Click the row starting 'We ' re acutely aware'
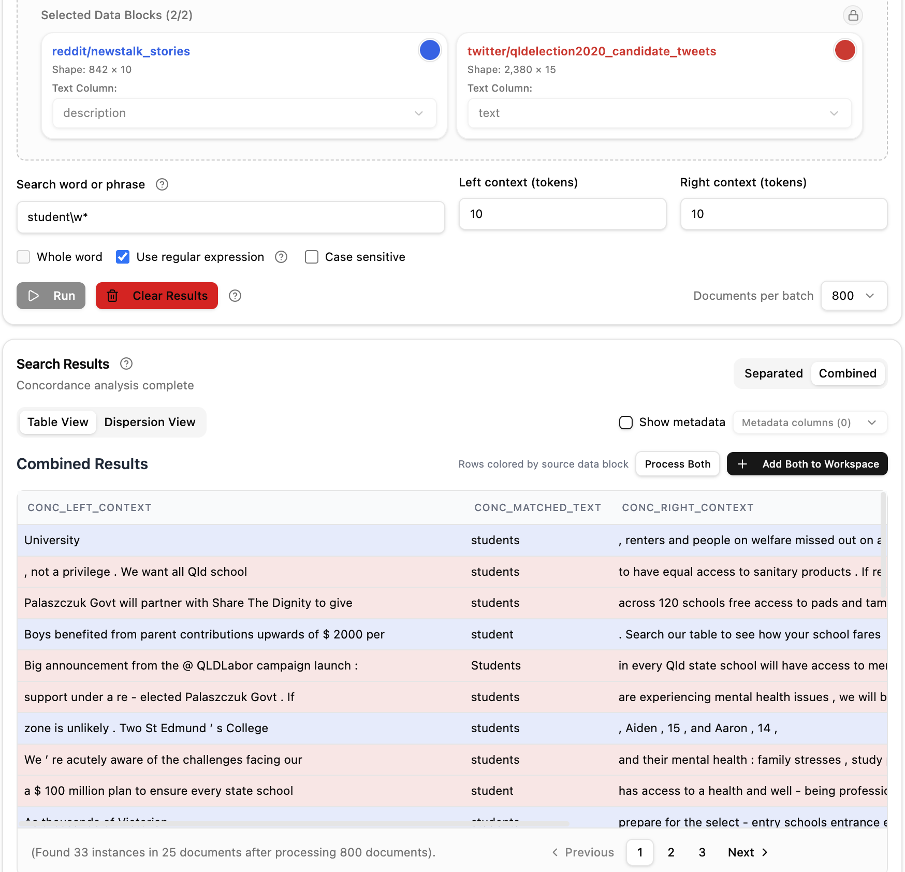 pos(452,760)
